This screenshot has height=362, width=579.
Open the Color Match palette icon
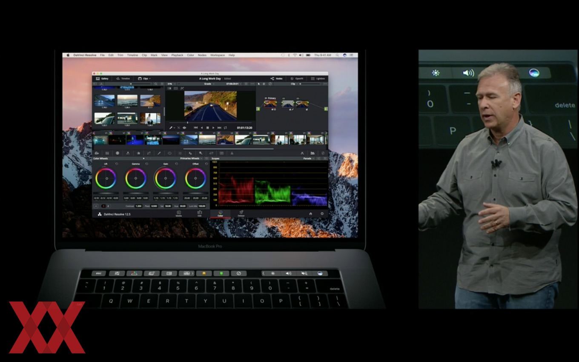(107, 153)
